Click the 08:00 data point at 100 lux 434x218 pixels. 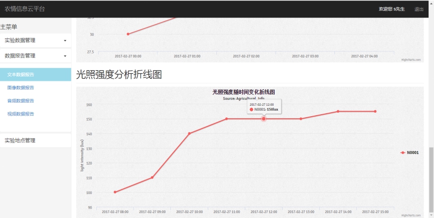[115, 192]
